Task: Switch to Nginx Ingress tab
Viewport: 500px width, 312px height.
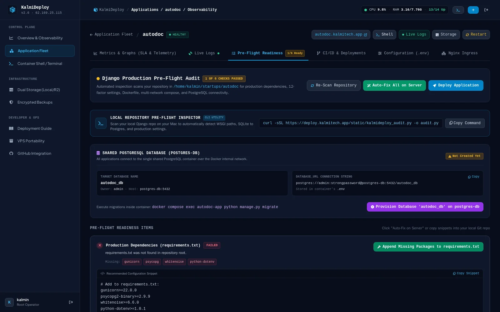Action: click(x=460, y=53)
